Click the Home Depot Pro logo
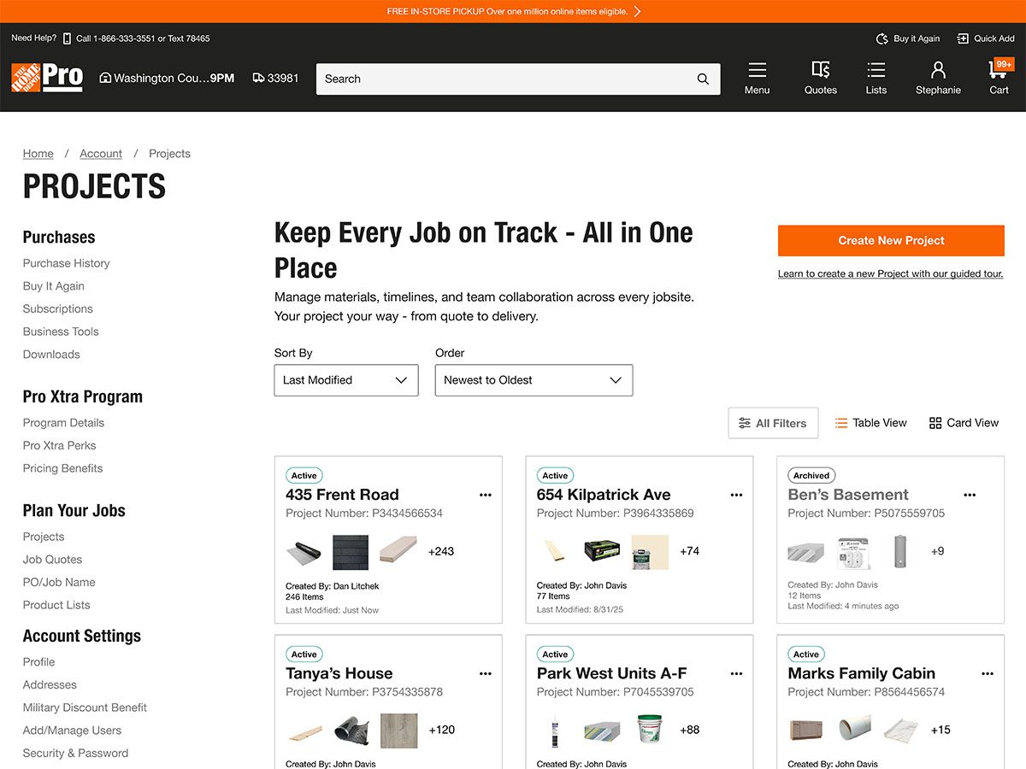This screenshot has width=1026, height=769. point(47,77)
